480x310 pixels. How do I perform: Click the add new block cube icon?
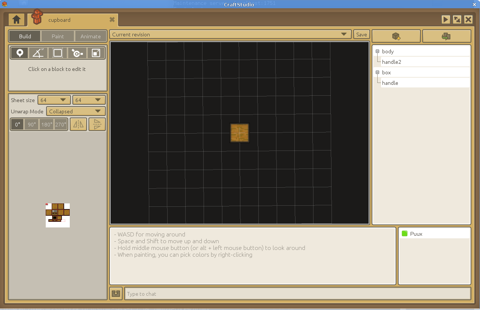(x=396, y=36)
